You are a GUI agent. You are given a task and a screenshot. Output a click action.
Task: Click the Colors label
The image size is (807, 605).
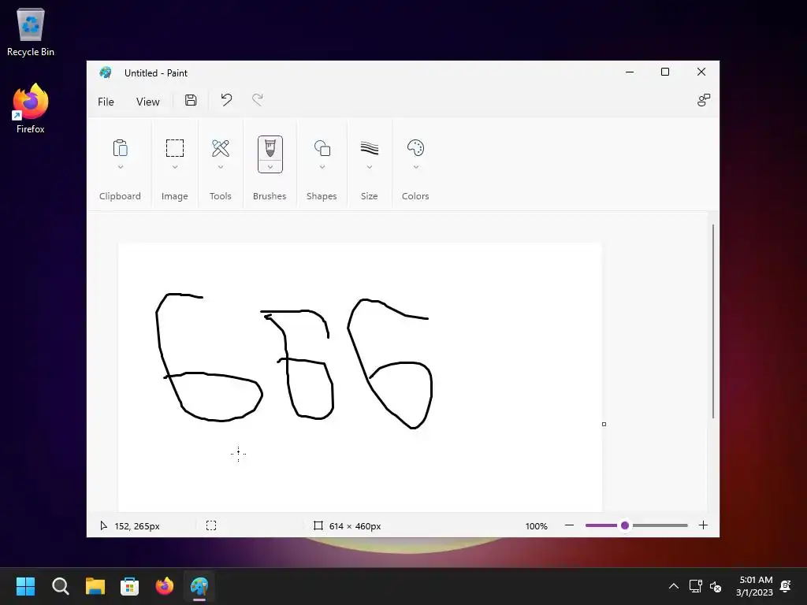click(415, 196)
